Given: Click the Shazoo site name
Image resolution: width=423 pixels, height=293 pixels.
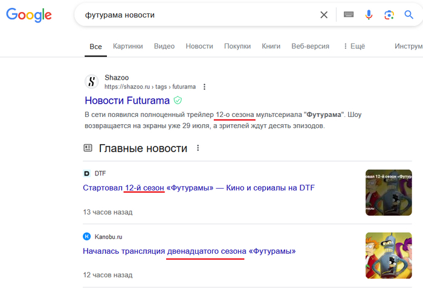Looking at the screenshot, I should coord(117,78).
